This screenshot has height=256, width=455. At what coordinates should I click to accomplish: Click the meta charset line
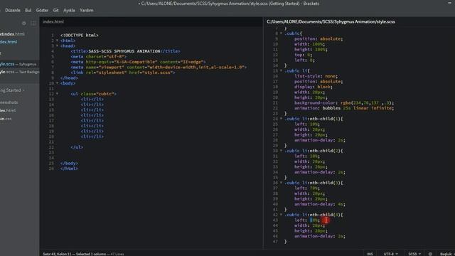pos(98,57)
